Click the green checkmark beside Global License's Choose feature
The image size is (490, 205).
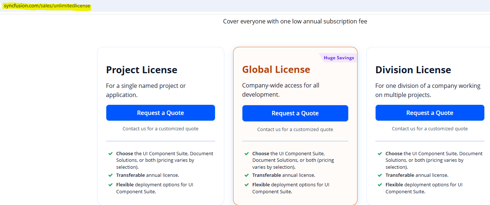click(247, 154)
